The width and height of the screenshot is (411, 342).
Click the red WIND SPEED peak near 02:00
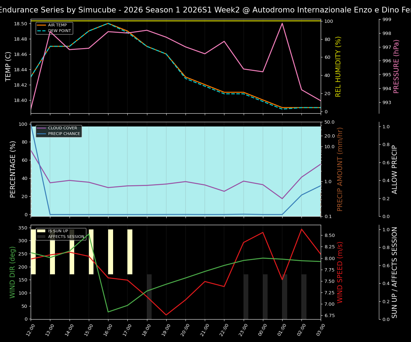coord(301,229)
